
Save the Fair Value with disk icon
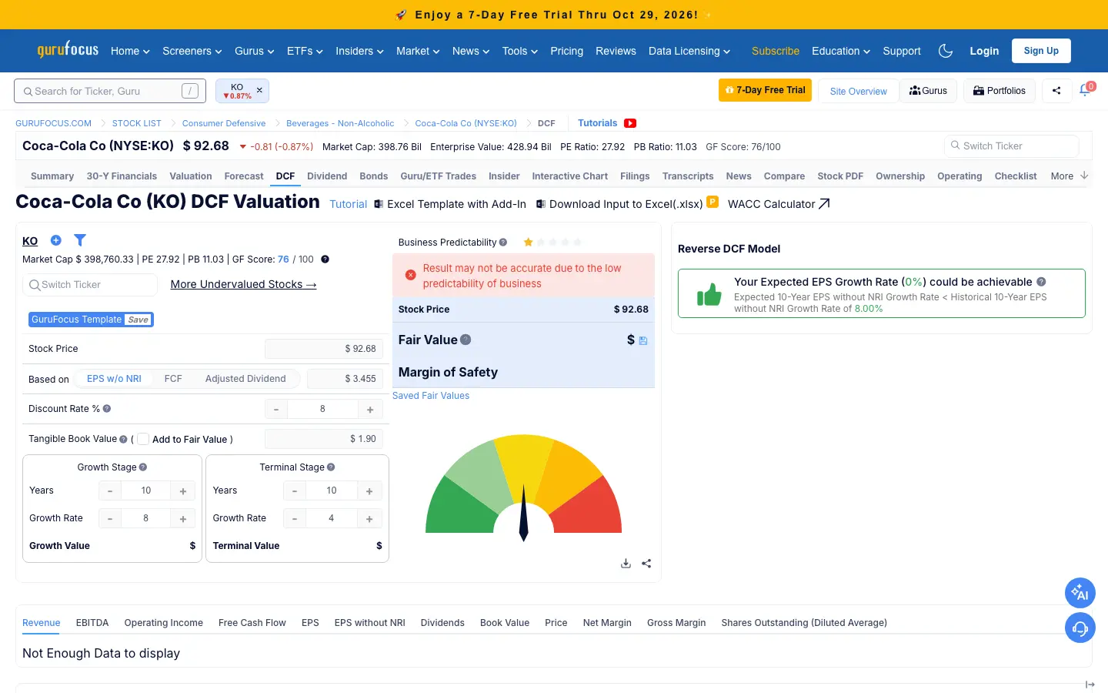coord(643,340)
